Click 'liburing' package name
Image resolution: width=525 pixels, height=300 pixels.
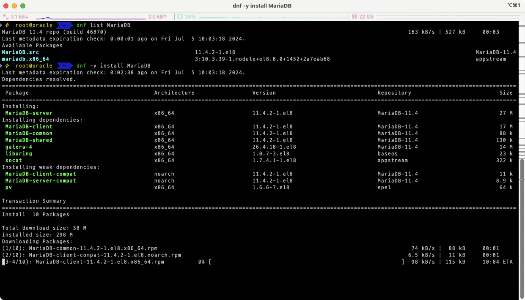[19, 154]
